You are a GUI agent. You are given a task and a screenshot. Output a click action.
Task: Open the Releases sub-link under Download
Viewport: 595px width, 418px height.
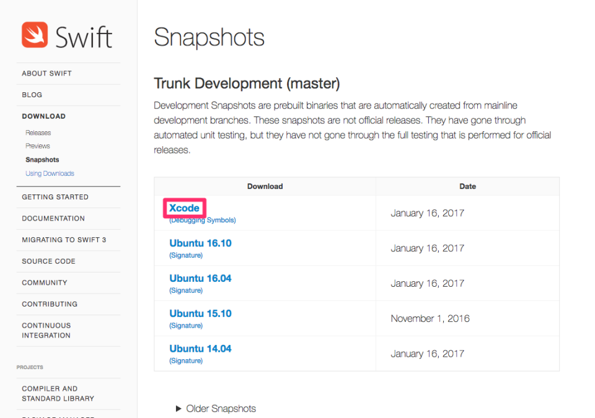[x=38, y=133]
